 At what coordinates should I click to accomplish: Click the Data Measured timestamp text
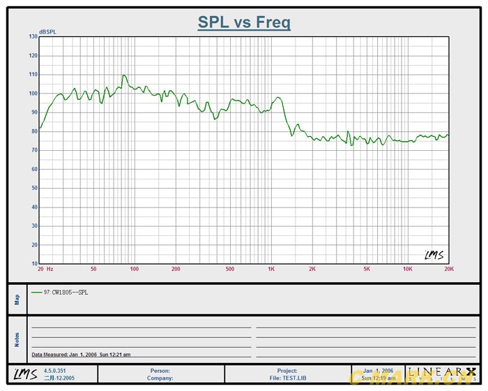click(81, 355)
